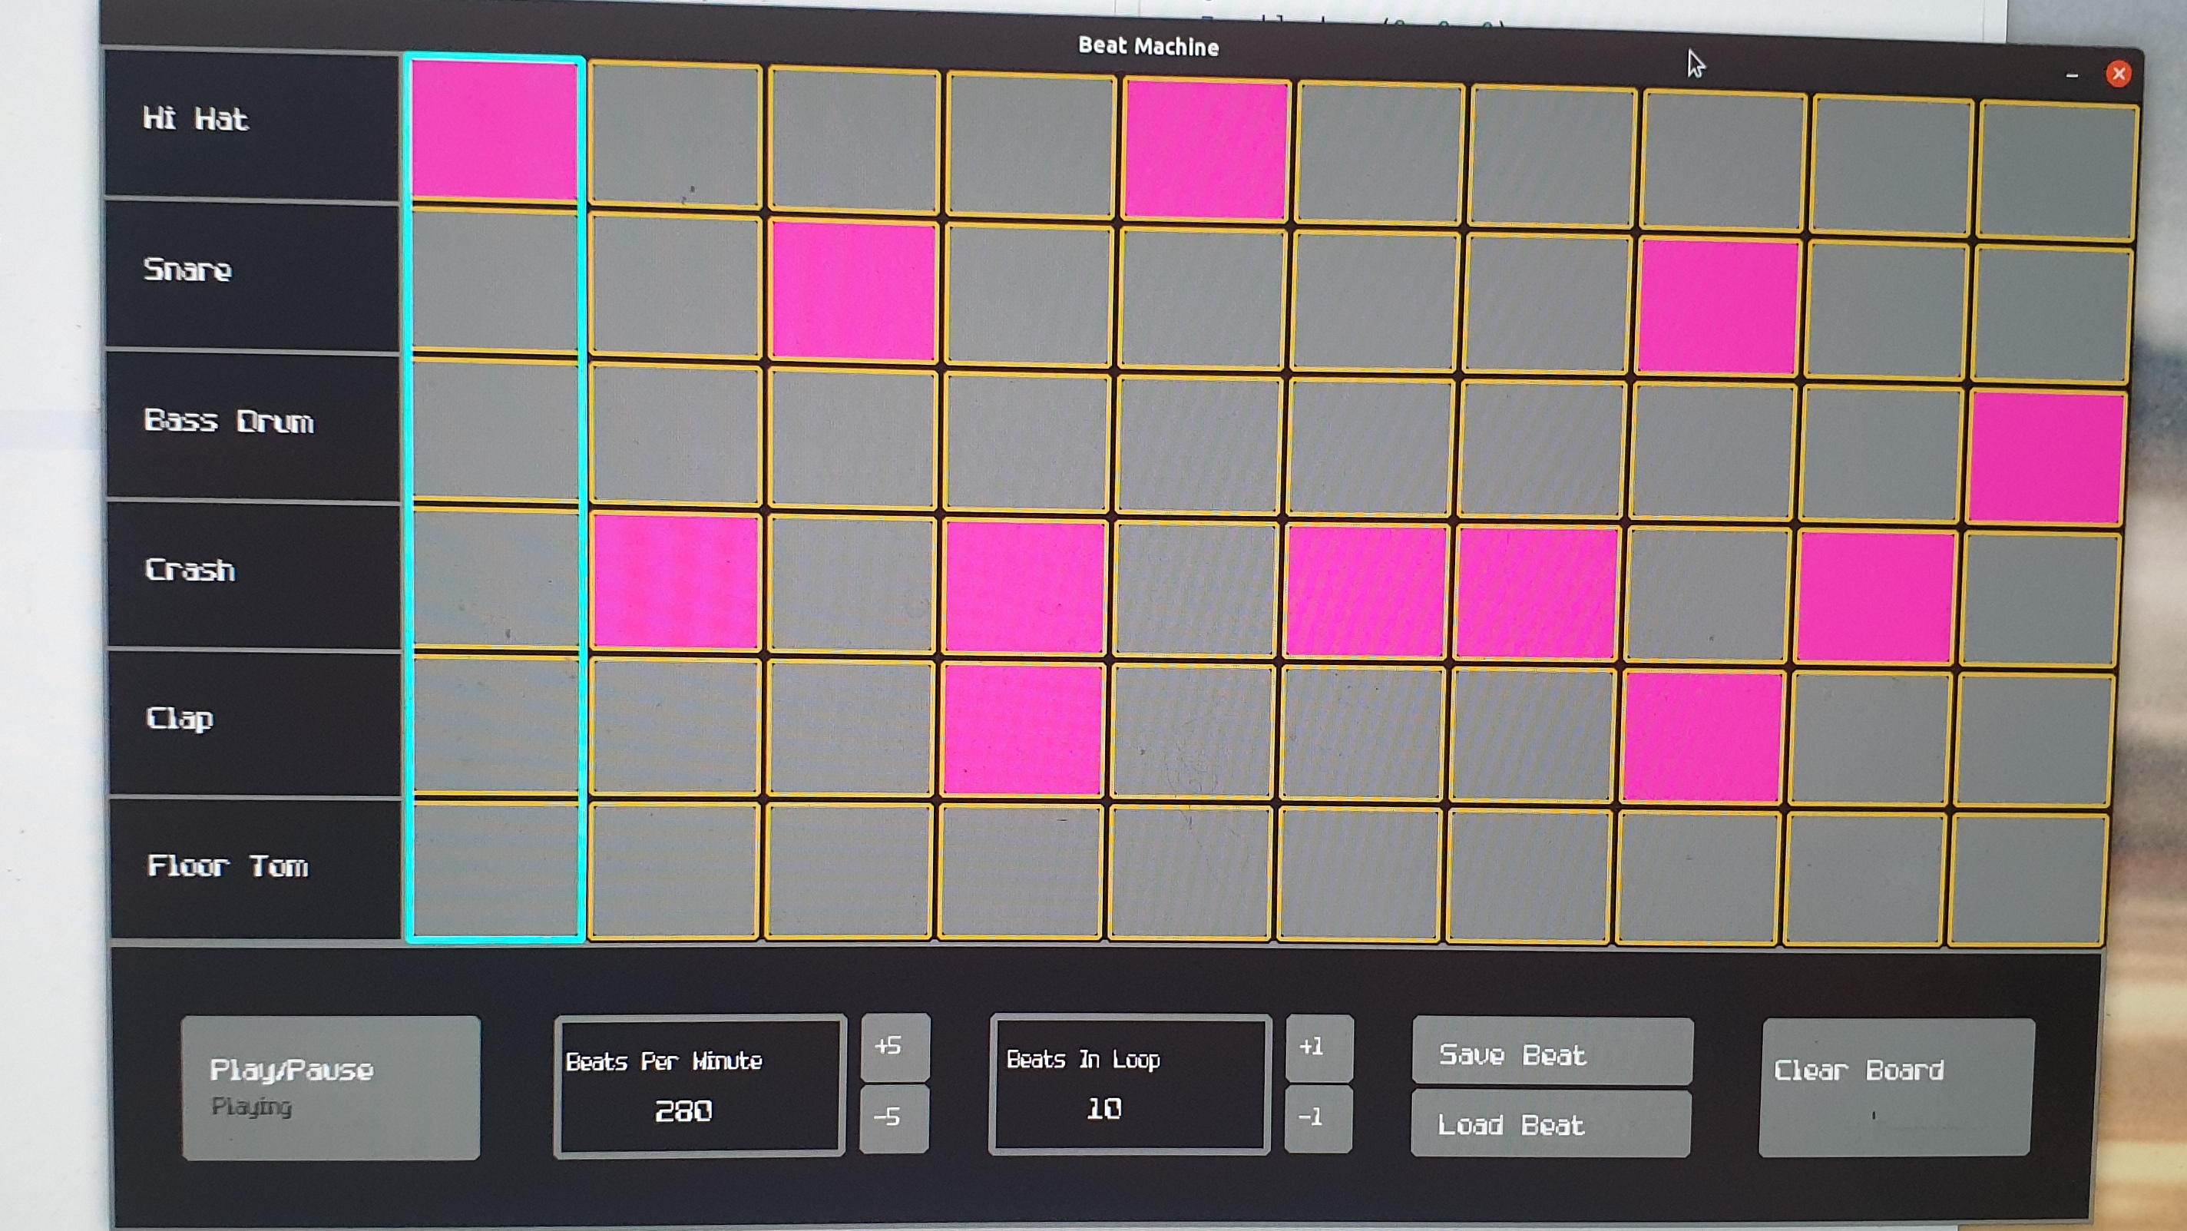This screenshot has height=1231, width=2187.
Task: Activate the Bass Drum beat 1 pad
Action: (x=496, y=430)
